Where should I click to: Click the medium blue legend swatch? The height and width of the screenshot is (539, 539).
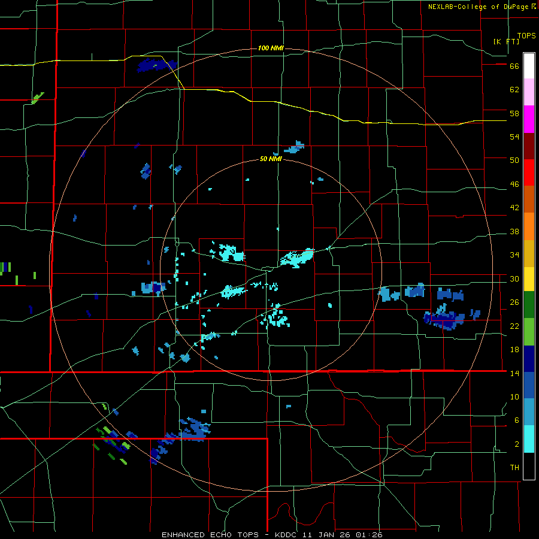529,385
